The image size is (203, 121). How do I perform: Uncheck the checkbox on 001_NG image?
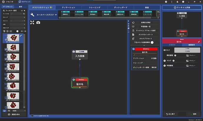click(6, 40)
